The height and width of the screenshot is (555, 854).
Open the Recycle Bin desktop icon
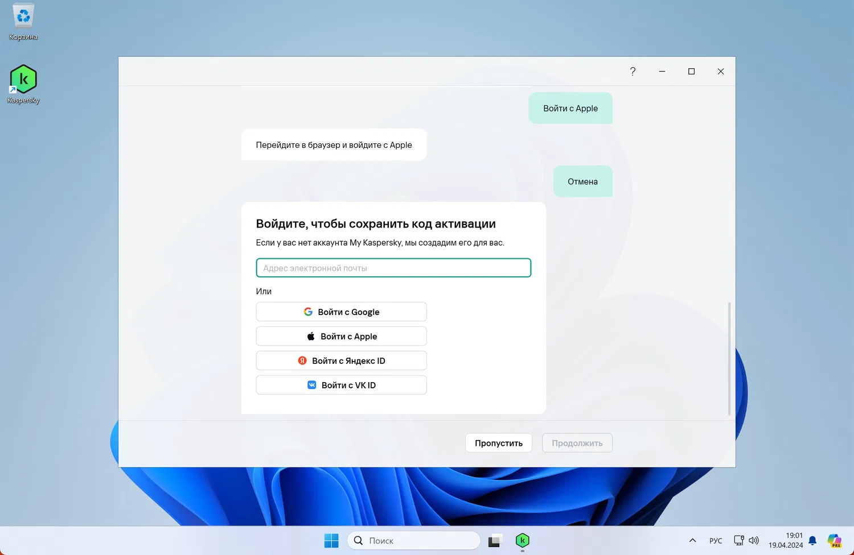coord(23,23)
